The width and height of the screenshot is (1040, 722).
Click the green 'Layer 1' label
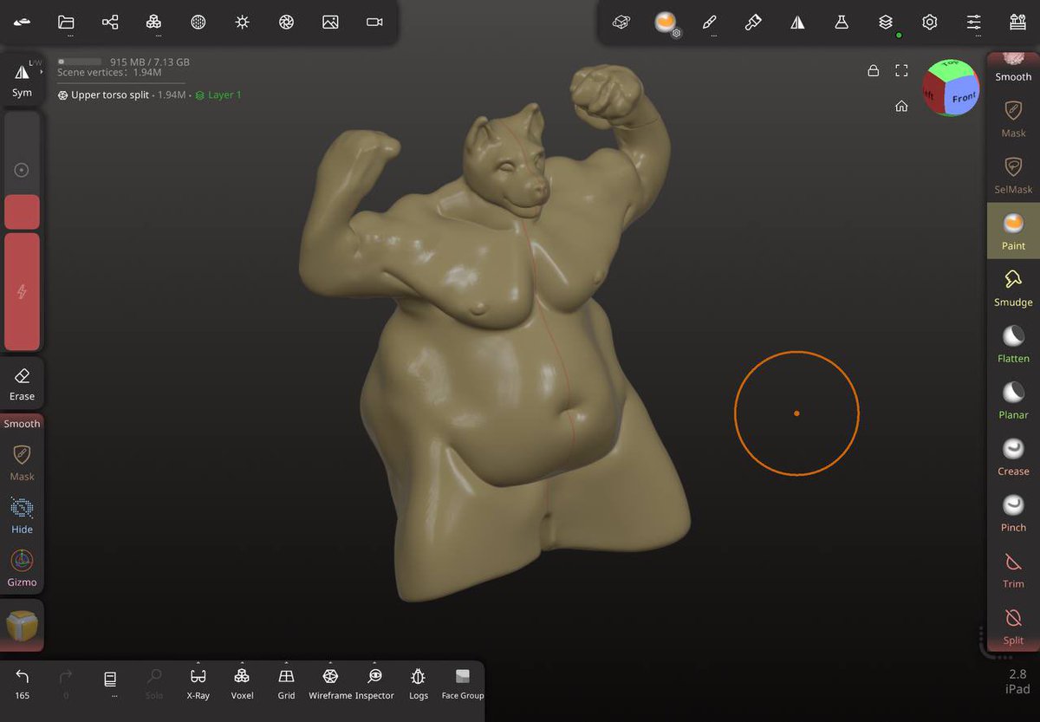[x=224, y=94]
